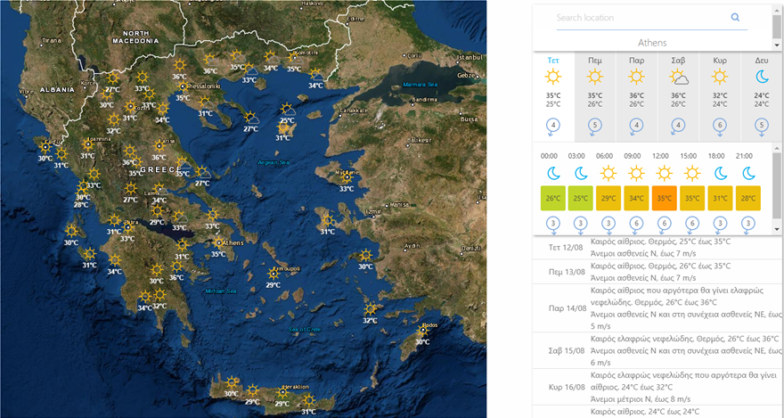Viewport: 784px width, 418px height.
Task: Click the top panel scrollbar up arrow
Action: point(777,9)
